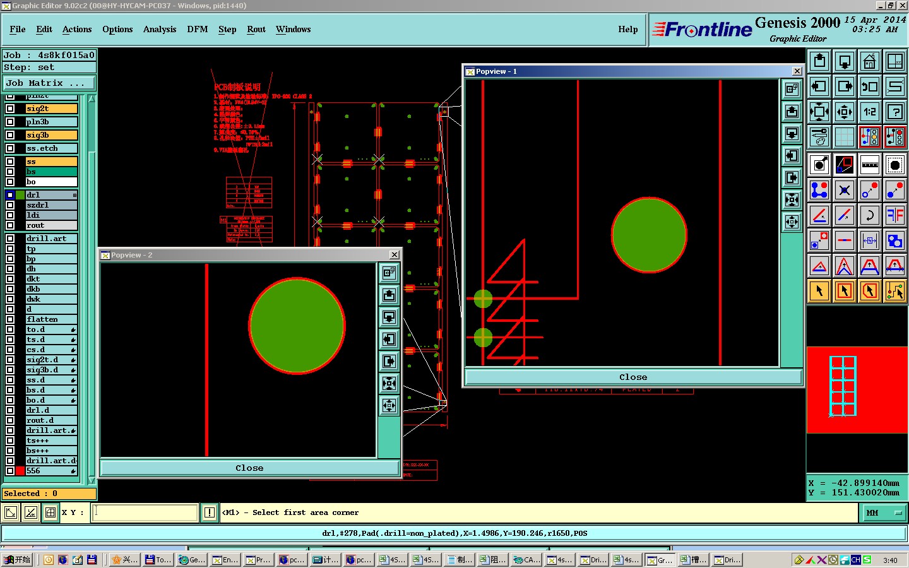Toggle the bs layer checkbox
The image size is (909, 568).
click(10, 172)
